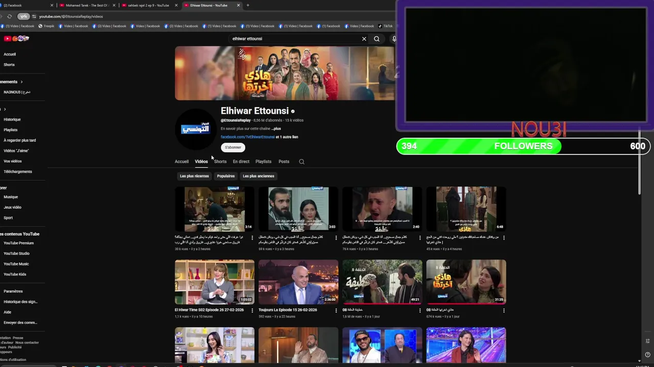Open three-dot menu of the 31:35 video
Viewport: 654px width, 367px height.
(x=504, y=310)
